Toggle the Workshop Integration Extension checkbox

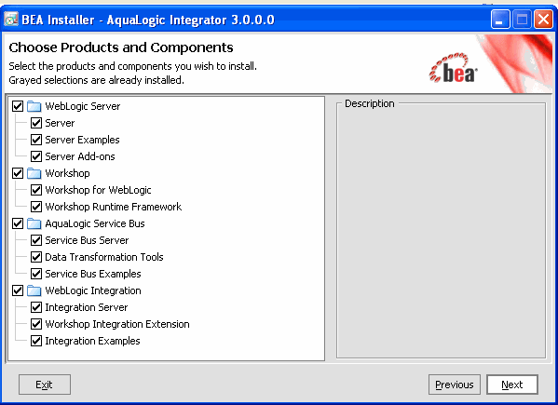pyautogui.click(x=36, y=324)
